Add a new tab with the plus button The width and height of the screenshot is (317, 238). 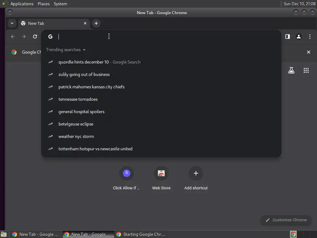[x=96, y=23]
